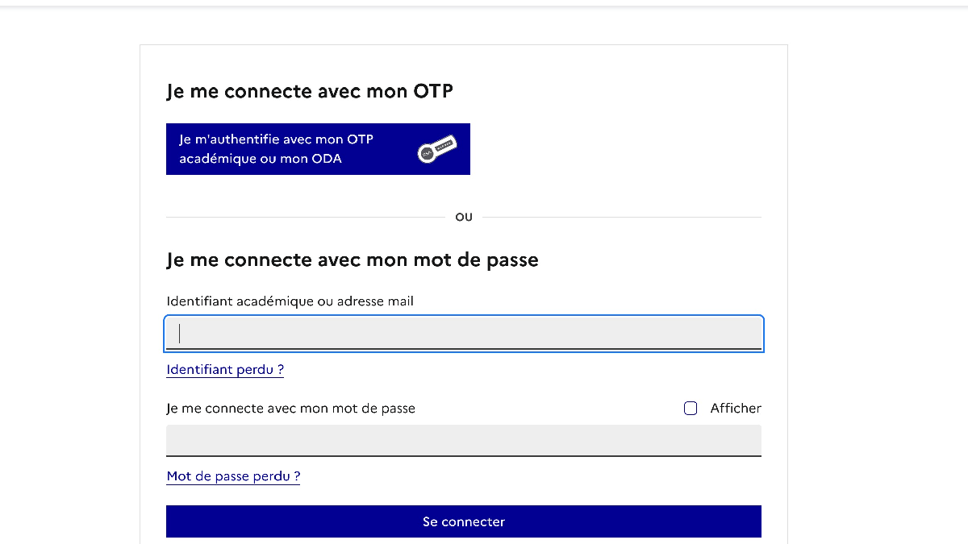Viewport: 968px width, 544px height.
Task: Follow the 'Mot de passe perdu ?' link
Action: pyautogui.click(x=233, y=476)
